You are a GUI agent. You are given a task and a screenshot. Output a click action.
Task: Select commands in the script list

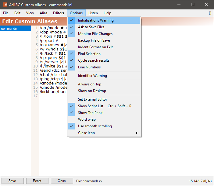pos(16,29)
